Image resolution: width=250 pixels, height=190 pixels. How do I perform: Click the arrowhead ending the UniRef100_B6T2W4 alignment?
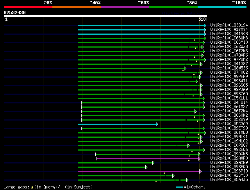[x=196, y=111]
